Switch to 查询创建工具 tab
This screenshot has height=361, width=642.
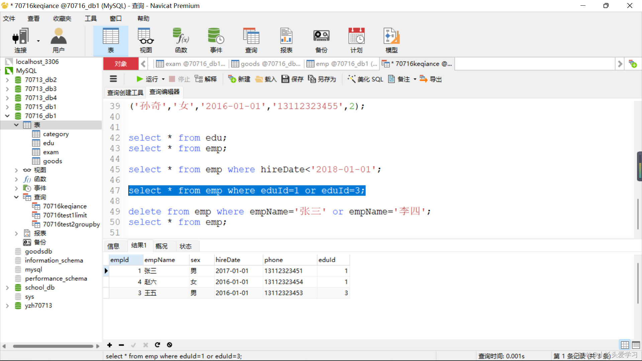tap(125, 93)
